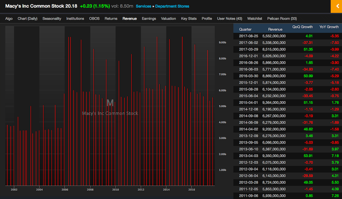Click QoQ growth value 51.35
The height and width of the screenshot is (199, 342).
[308, 49]
